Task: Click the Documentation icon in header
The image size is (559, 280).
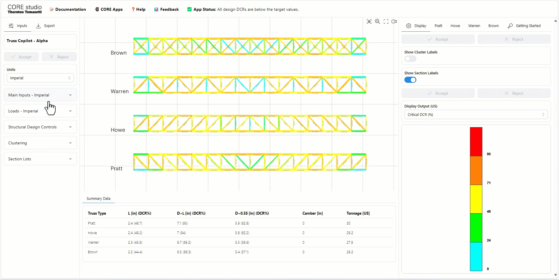Action: point(52,10)
